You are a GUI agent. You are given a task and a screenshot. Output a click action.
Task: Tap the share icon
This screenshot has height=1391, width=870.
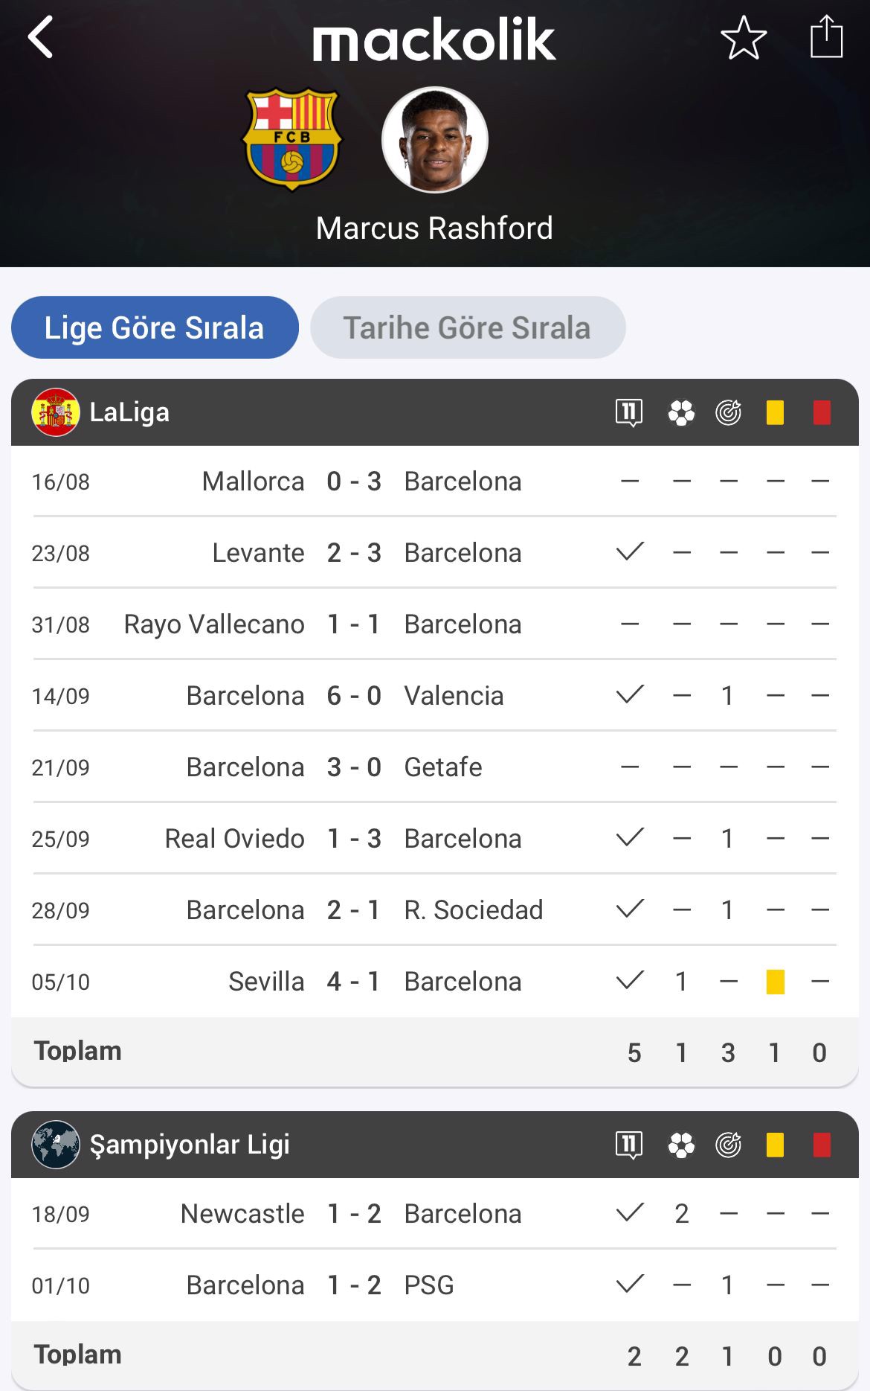pos(826,38)
